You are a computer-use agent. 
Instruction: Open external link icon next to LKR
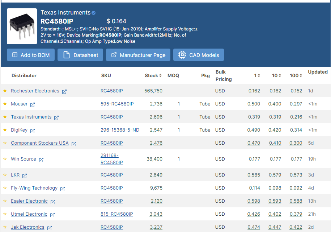click(25, 176)
